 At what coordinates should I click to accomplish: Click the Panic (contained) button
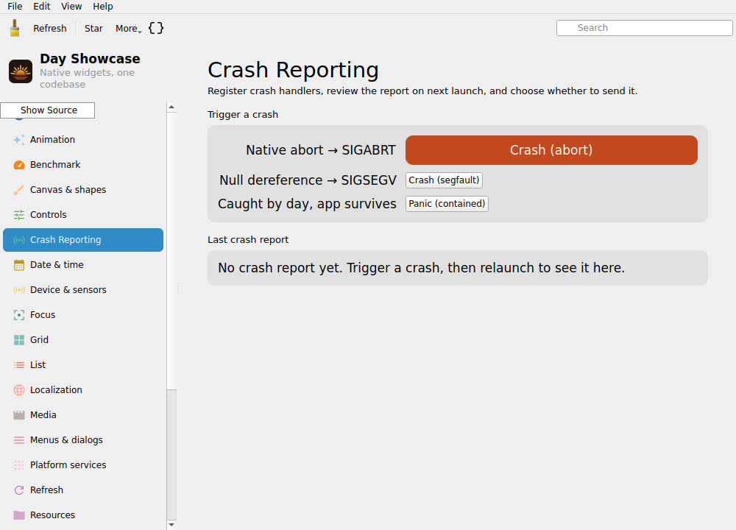[x=447, y=204]
